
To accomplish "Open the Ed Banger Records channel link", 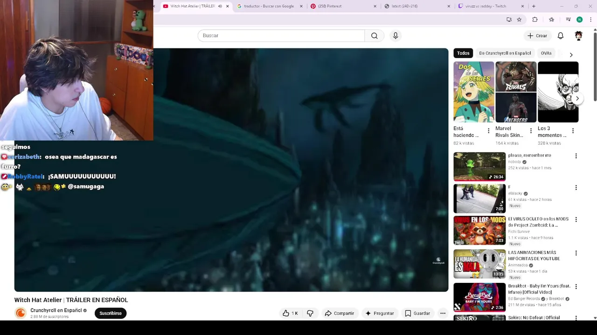I will click(524, 299).
